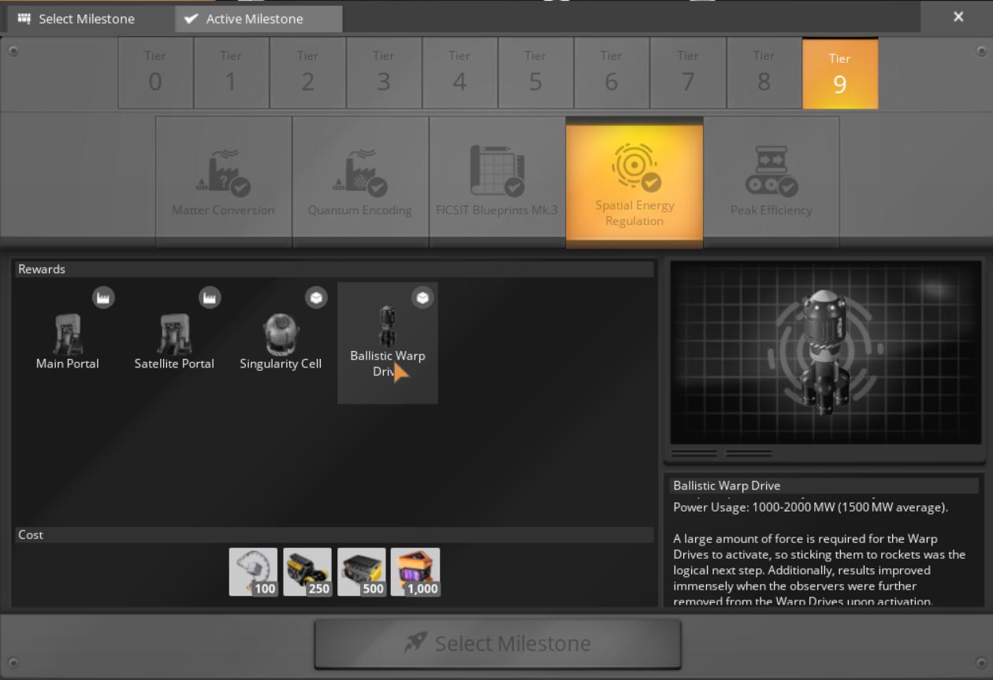Close the milestone window
Viewport: 993px width, 680px height.
(x=958, y=17)
